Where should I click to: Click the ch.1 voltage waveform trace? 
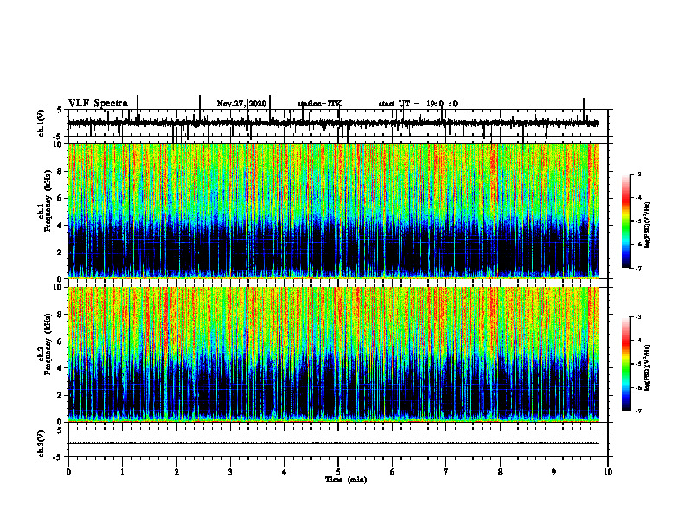click(334, 124)
